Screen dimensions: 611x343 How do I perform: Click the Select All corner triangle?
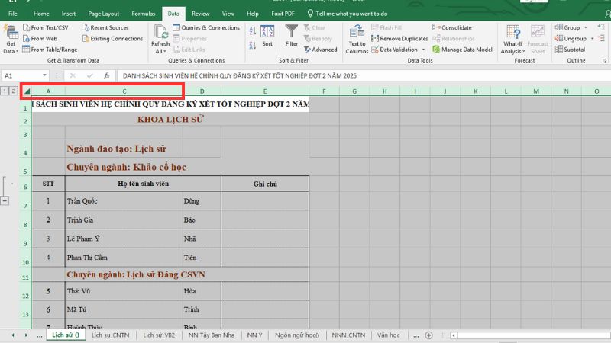click(x=27, y=91)
